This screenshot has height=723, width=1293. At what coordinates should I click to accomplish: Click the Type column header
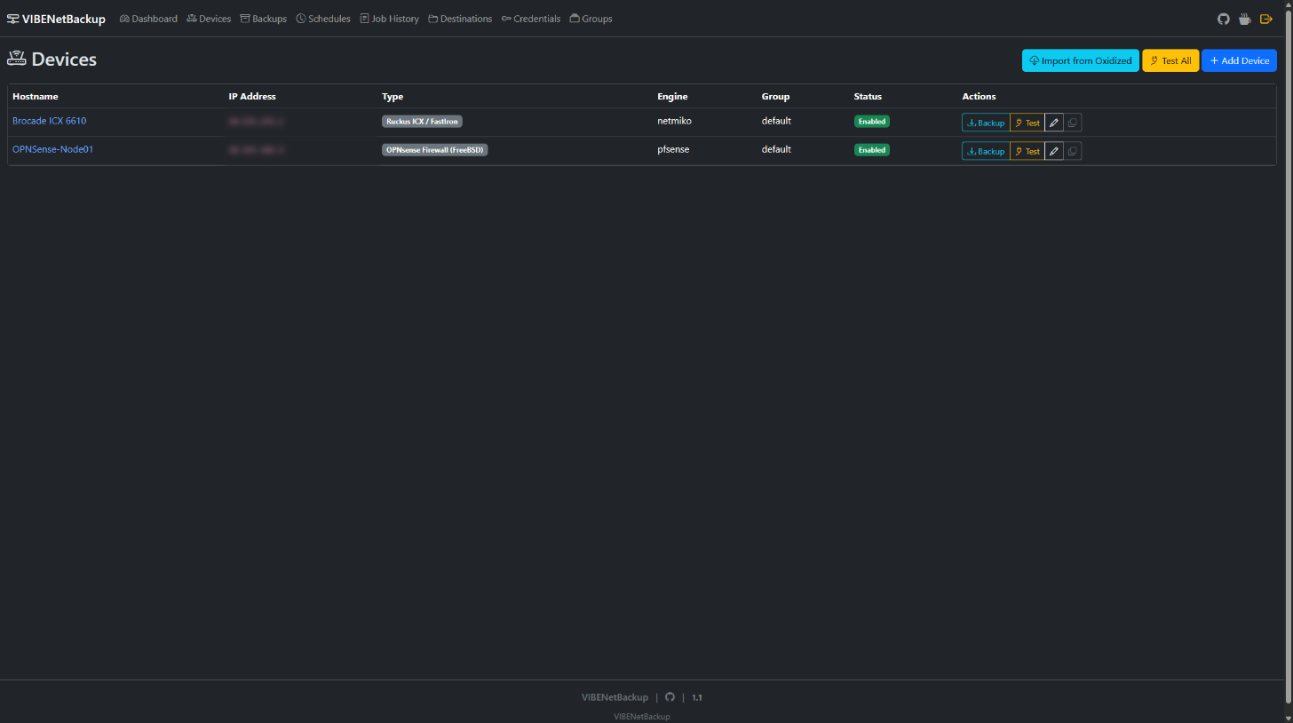[393, 96]
